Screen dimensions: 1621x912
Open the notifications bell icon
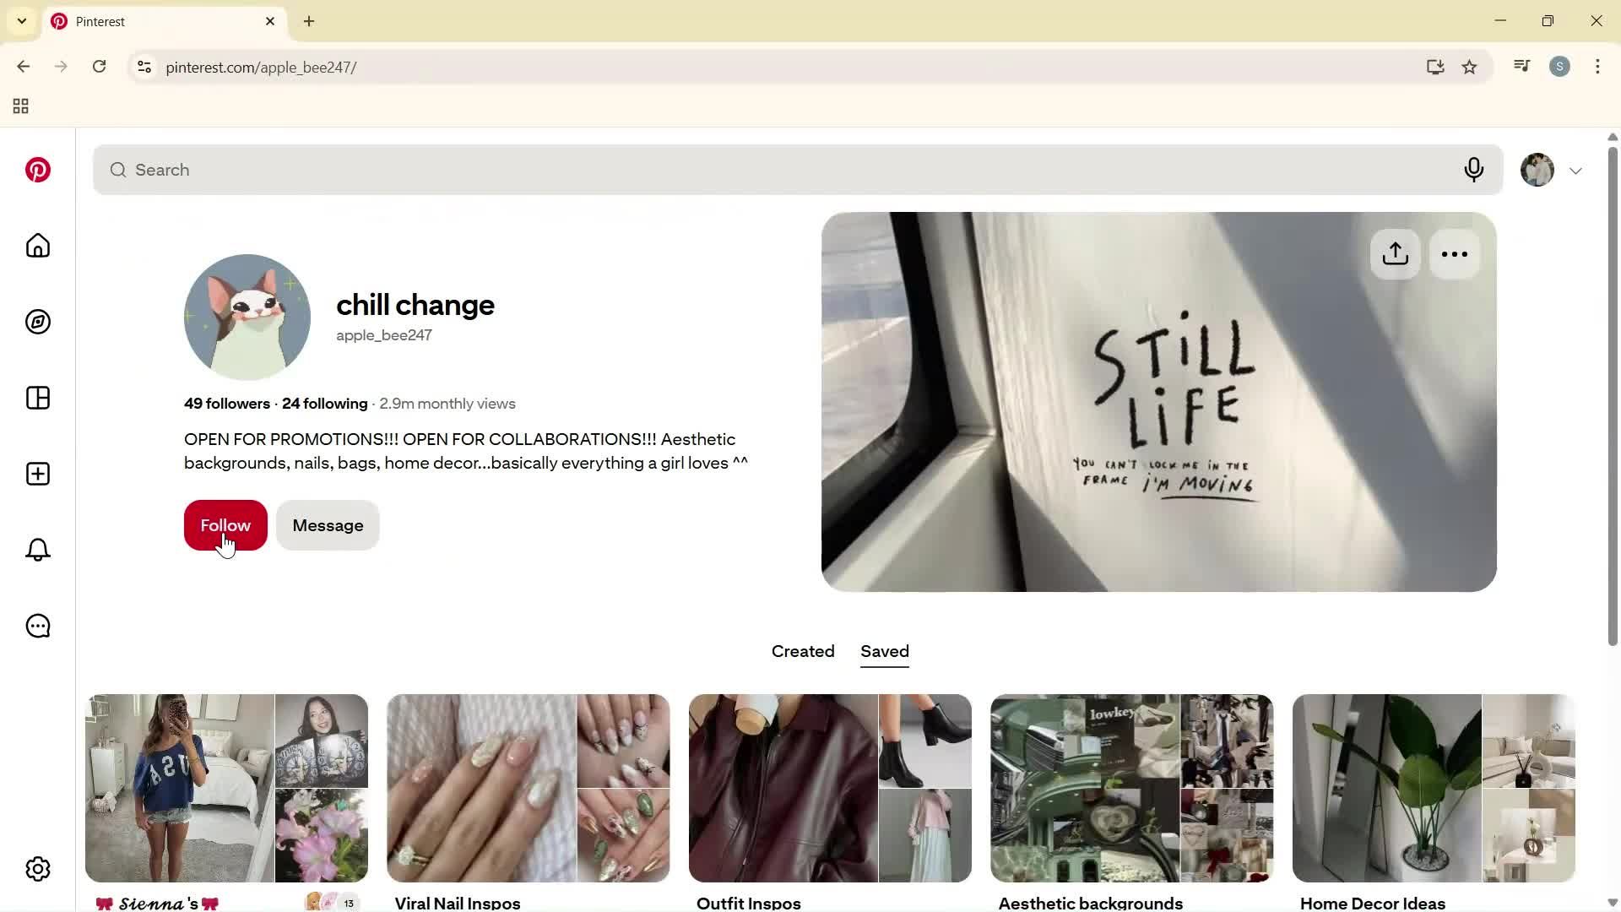(38, 550)
